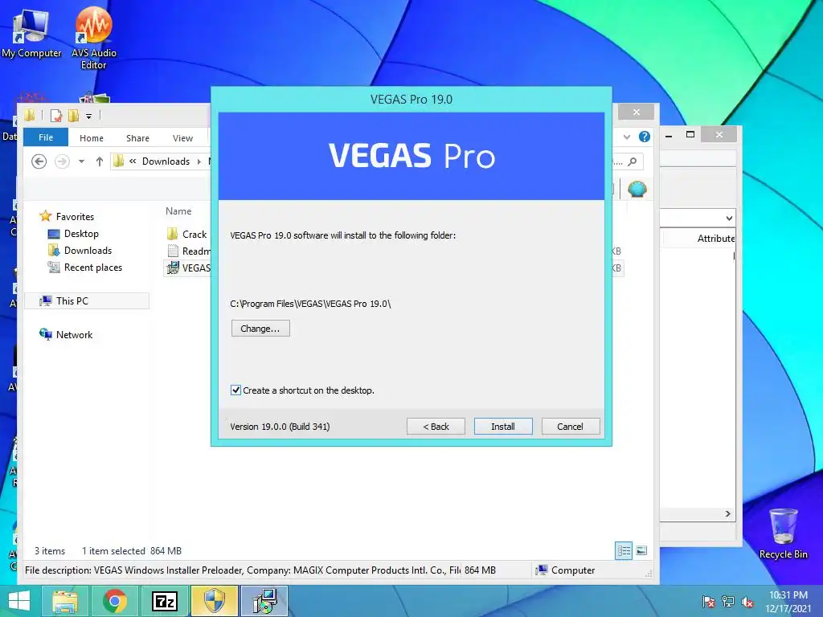
Task: Go up one folder level
Action: (99, 161)
